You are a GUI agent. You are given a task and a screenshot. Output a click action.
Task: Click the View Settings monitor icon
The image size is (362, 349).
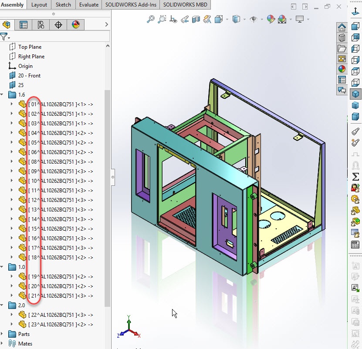pos(300,19)
